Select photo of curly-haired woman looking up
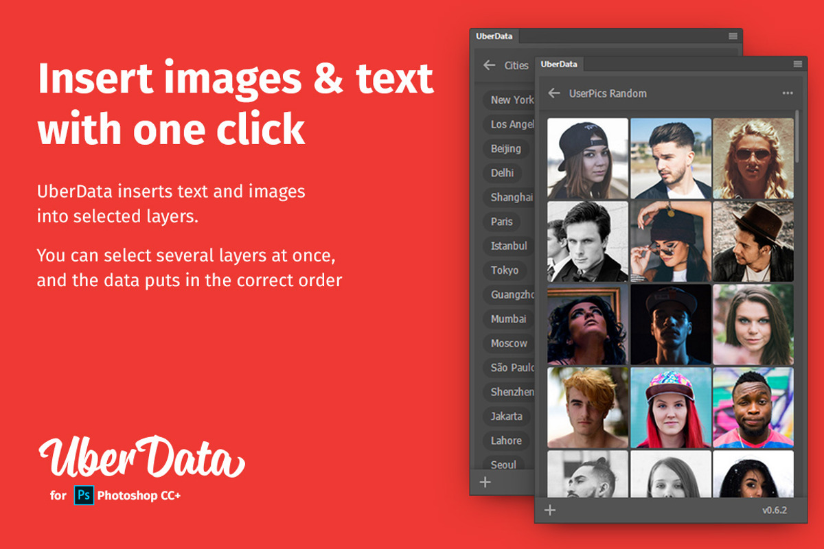Screen dimensions: 824x549 588,325
